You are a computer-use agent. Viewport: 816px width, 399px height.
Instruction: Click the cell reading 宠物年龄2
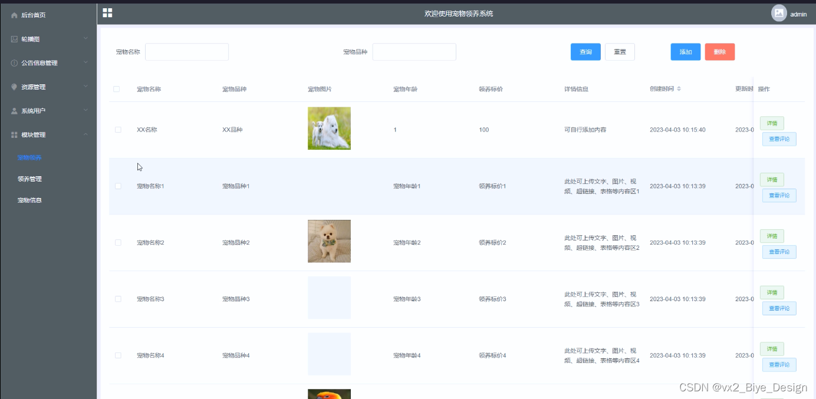[407, 243]
